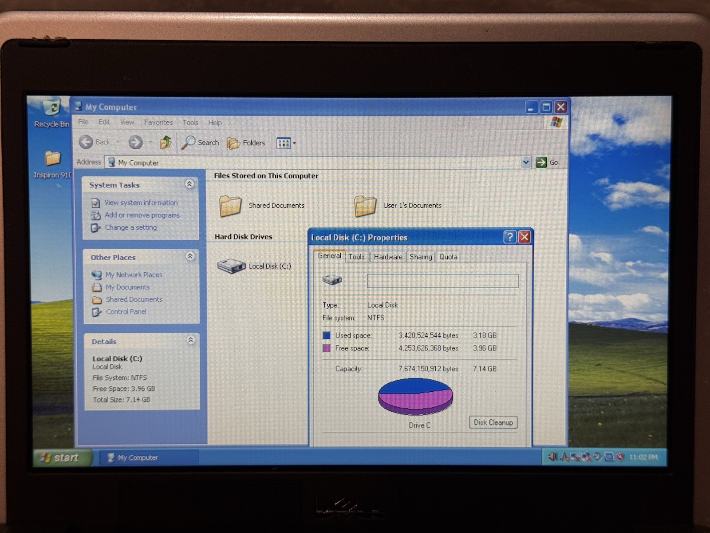Click the volume speaker tray icon
This screenshot has height=533, width=710.
tap(552, 456)
